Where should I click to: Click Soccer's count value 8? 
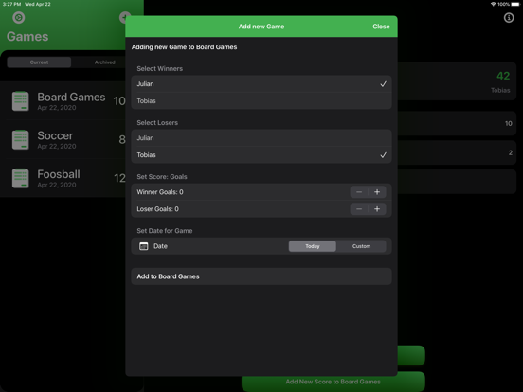tap(122, 140)
